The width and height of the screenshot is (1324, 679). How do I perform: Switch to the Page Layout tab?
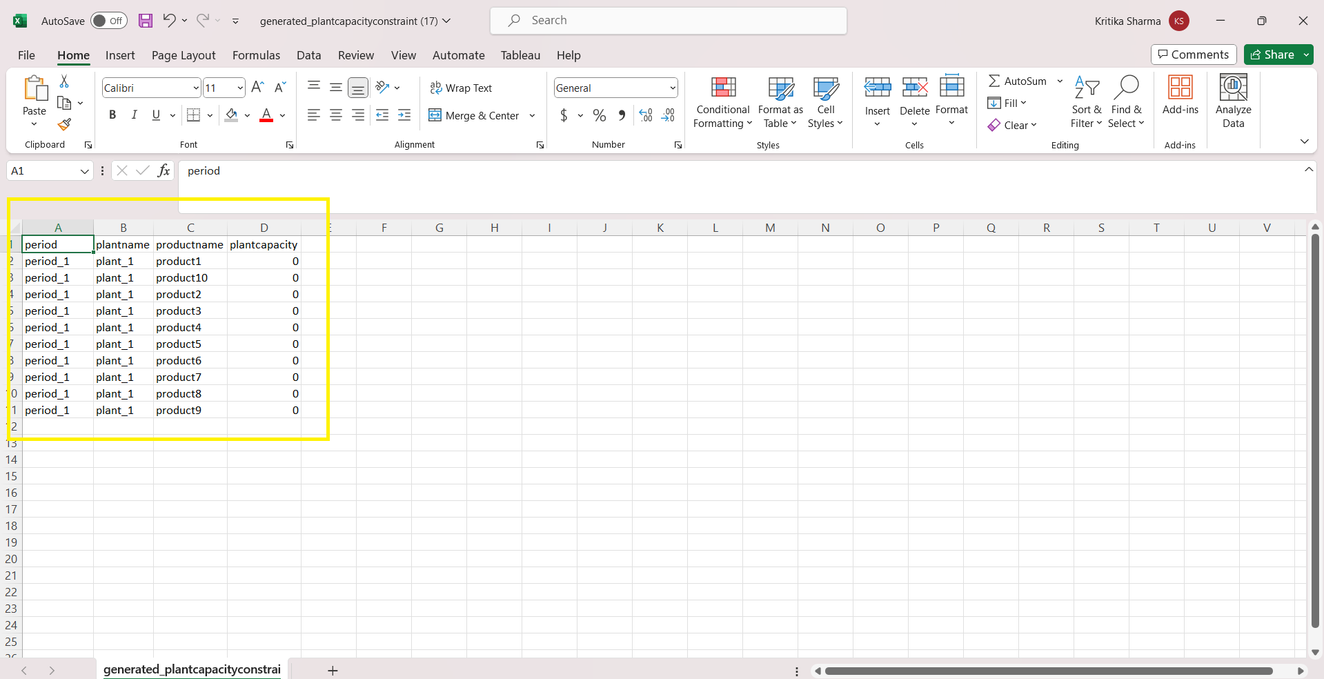pos(184,55)
